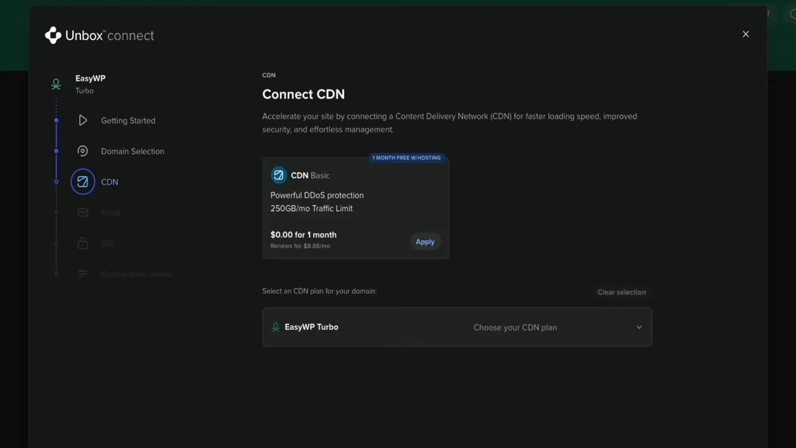Click the 250GB/mo Traffic Limit text
This screenshot has width=796, height=448.
(x=312, y=208)
